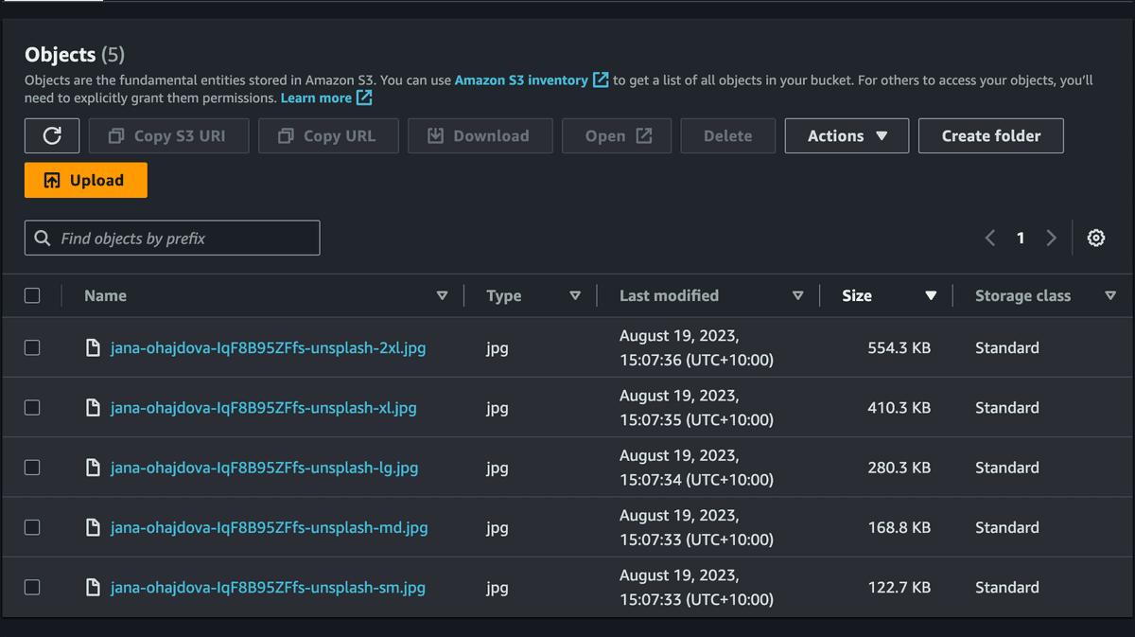Click inside the Find objects by prefix field
1135x637 pixels.
tap(170, 238)
